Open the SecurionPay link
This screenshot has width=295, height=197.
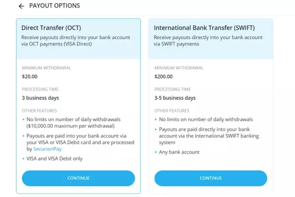(47, 149)
